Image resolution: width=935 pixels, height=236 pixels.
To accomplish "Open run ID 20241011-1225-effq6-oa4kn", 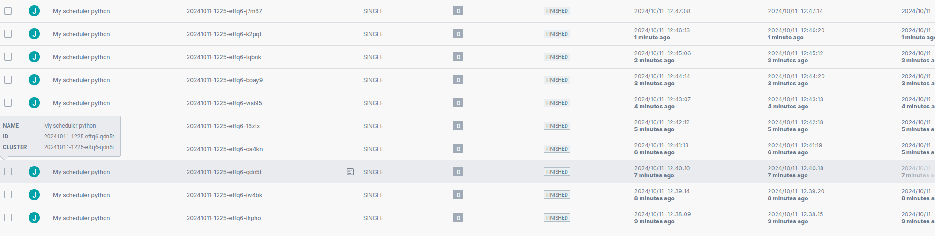I will [225, 149].
